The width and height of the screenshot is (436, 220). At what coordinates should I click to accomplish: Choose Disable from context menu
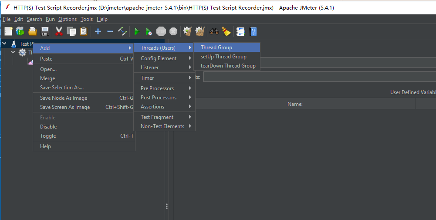(x=84, y=126)
